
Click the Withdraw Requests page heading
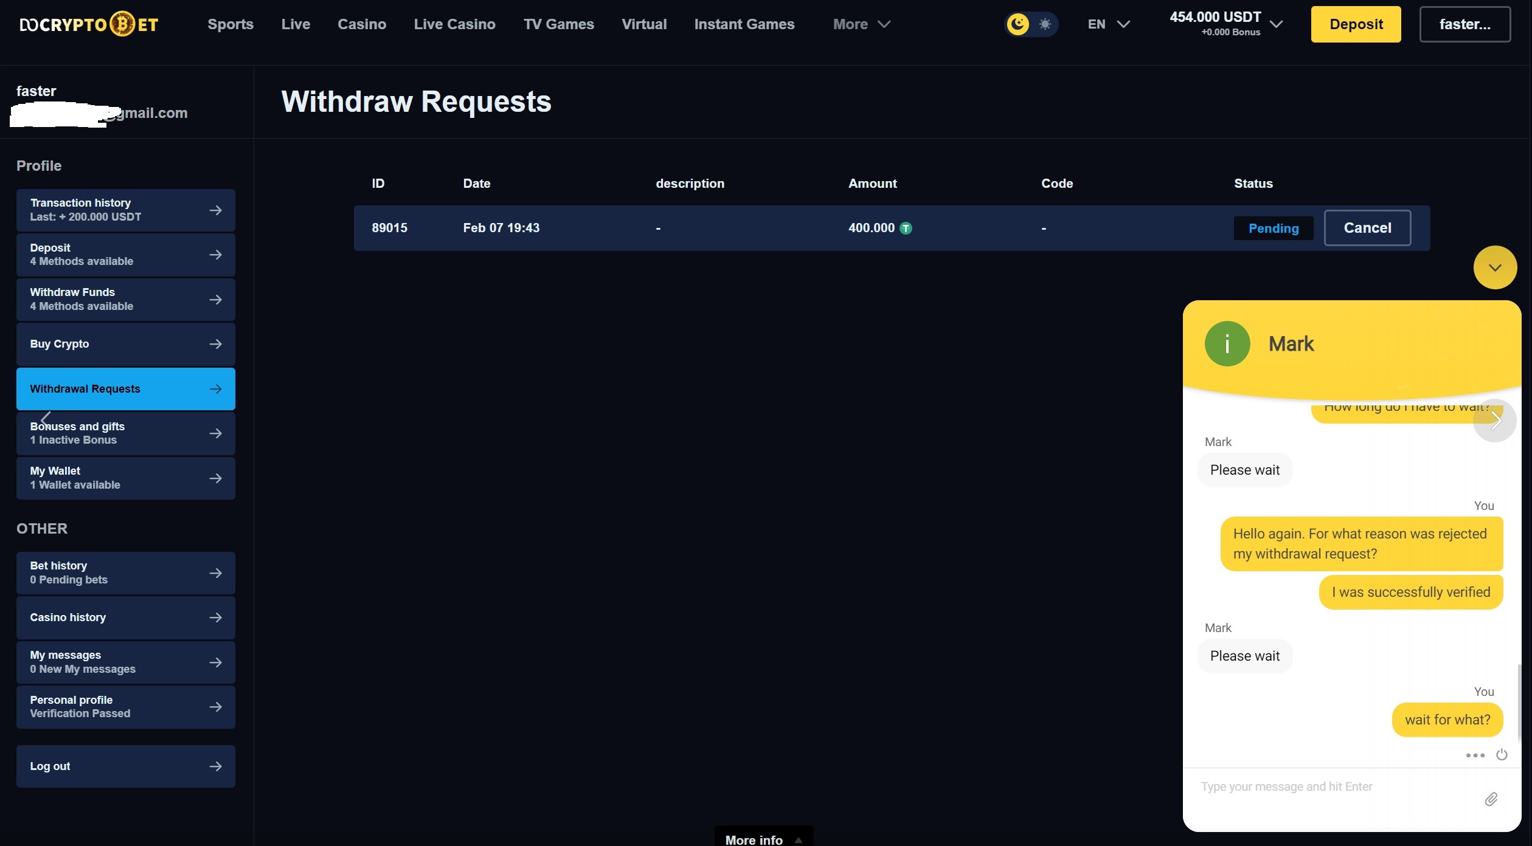coord(416,101)
